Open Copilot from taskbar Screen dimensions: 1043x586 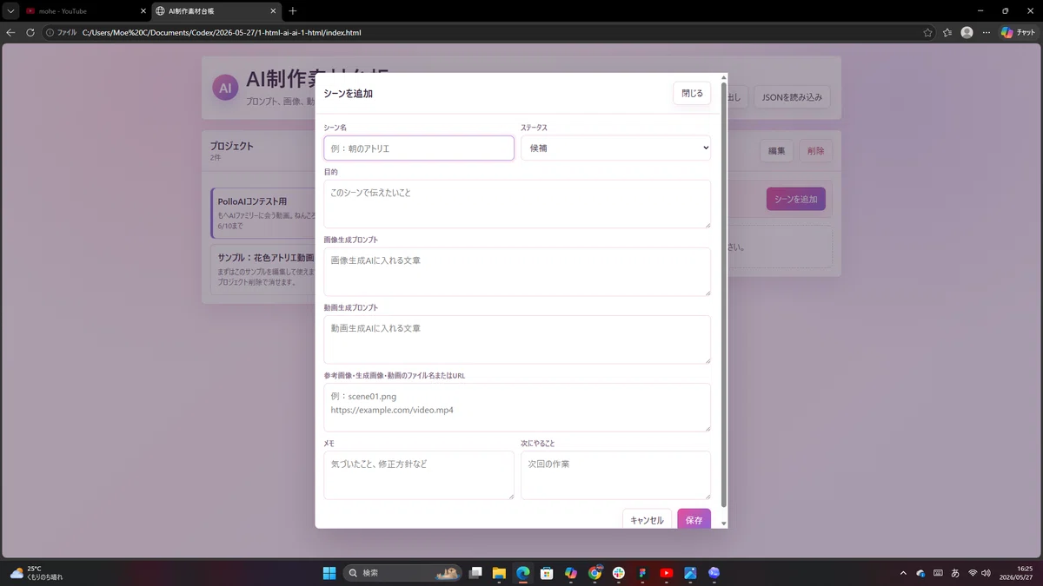571,573
